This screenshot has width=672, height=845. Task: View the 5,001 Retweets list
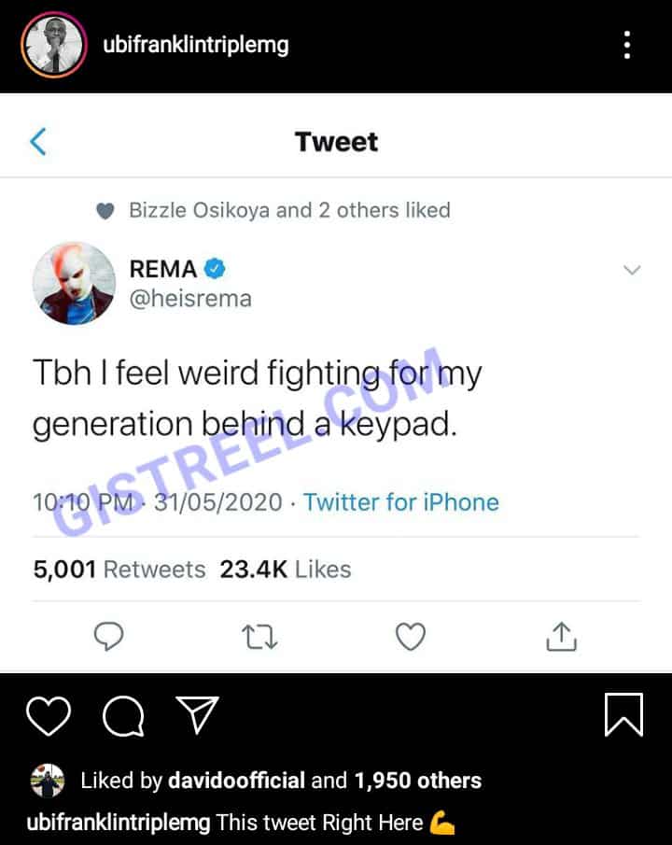pos(119,569)
